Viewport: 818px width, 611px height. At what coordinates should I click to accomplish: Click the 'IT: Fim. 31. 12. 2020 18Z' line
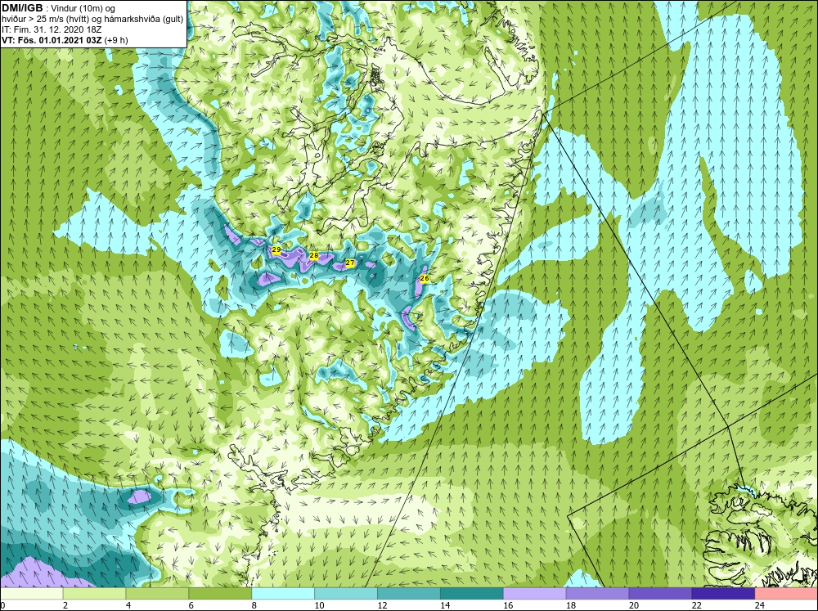52,29
